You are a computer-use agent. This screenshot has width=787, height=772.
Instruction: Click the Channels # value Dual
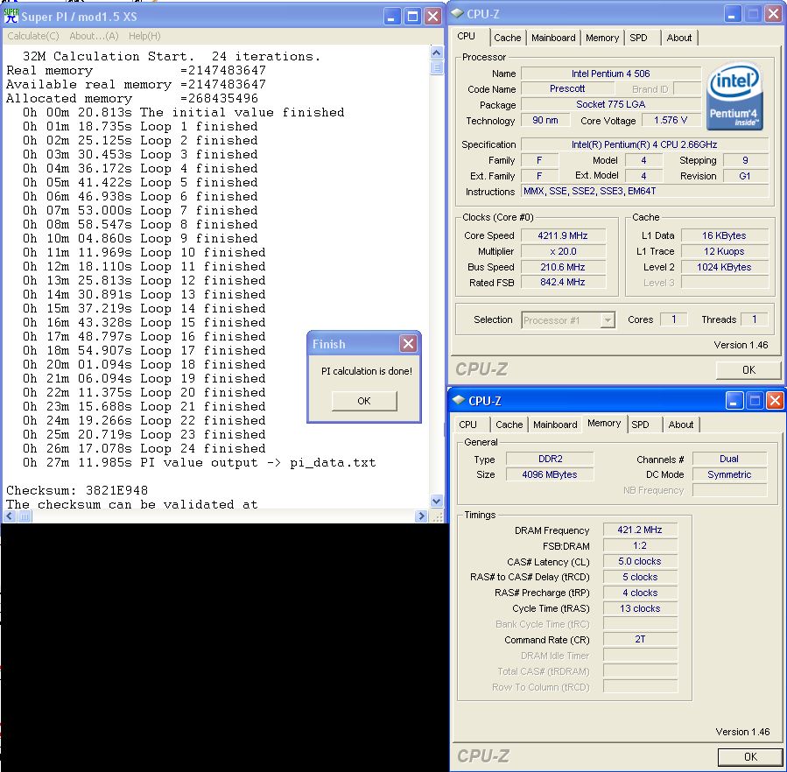(729, 459)
